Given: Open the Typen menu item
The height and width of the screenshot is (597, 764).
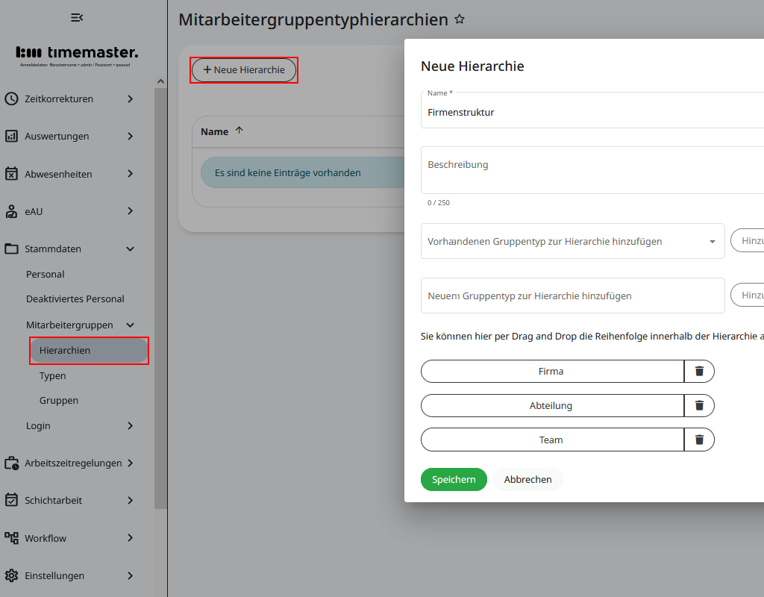Looking at the screenshot, I should (x=53, y=375).
